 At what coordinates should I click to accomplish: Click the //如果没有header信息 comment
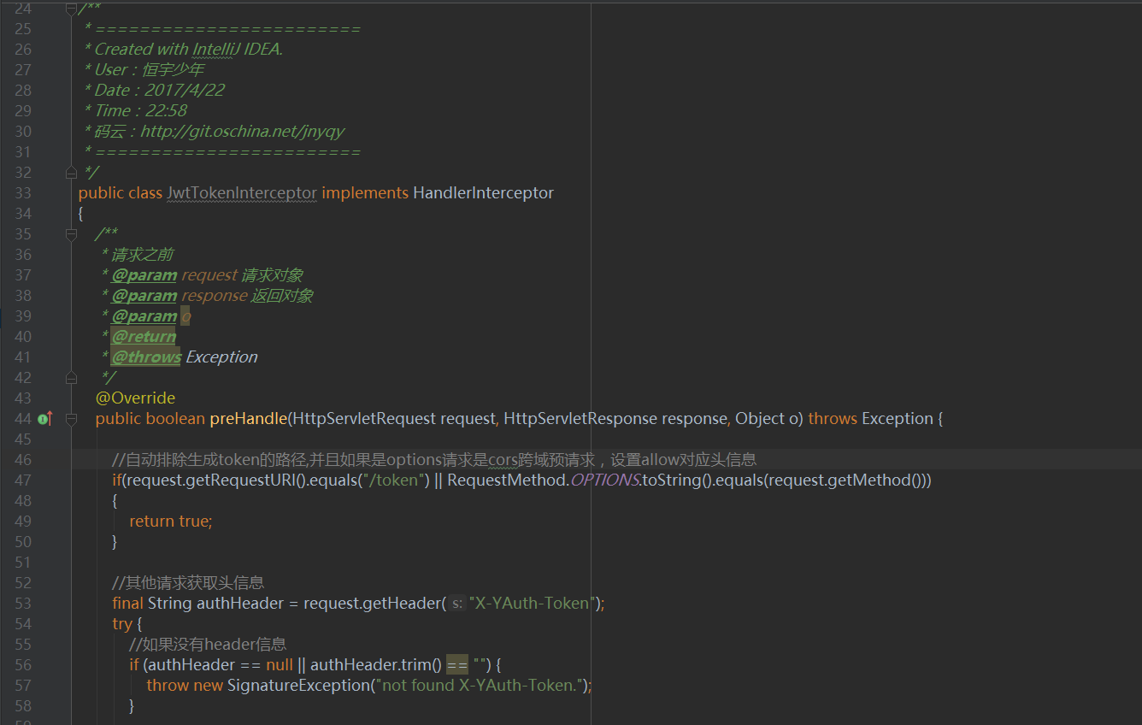pos(208,645)
